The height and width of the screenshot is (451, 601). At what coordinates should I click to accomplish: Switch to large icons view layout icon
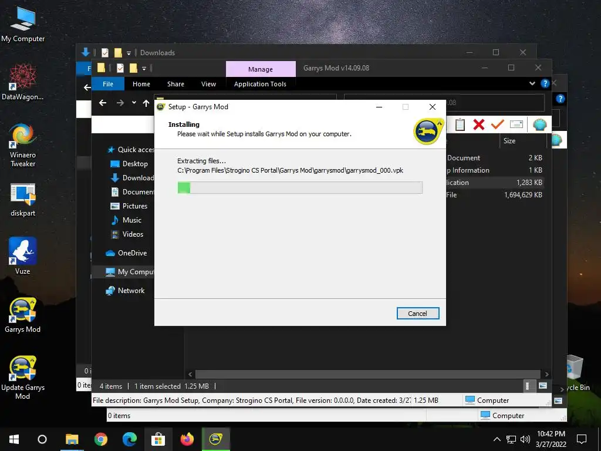[543, 386]
